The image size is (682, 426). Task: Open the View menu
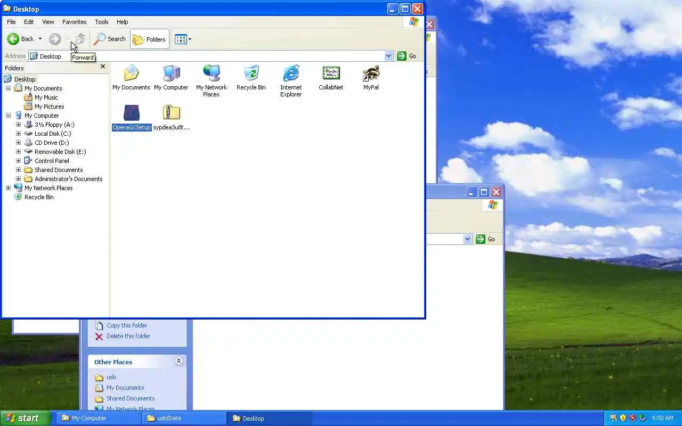click(48, 22)
